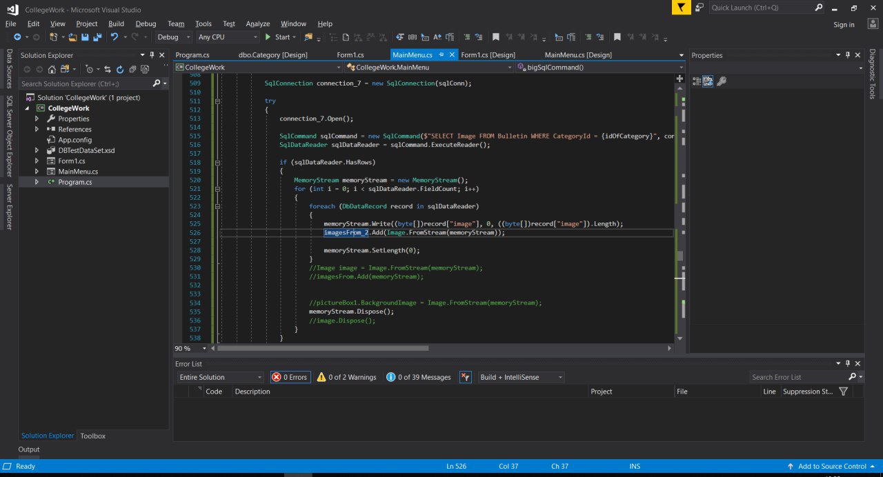The height and width of the screenshot is (477, 883).
Task: Click the error list column filter funnel
Action: click(x=843, y=392)
